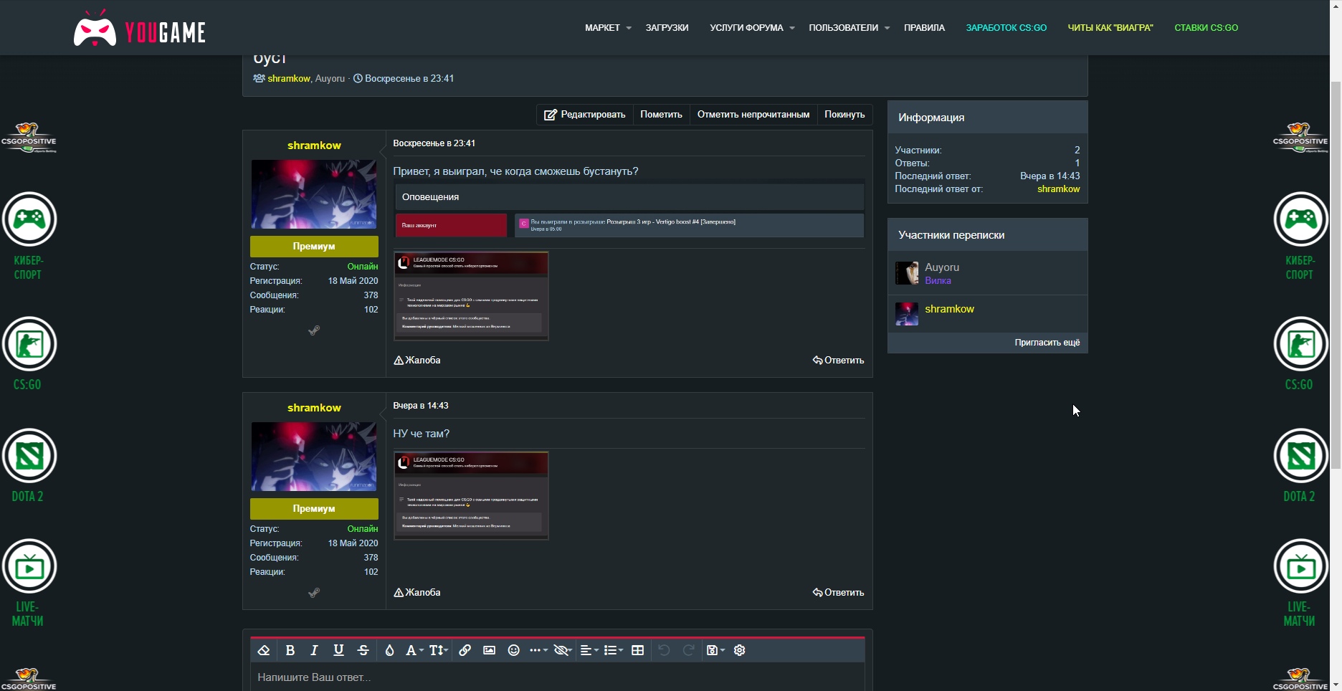
Task: Click into the reply text field
Action: [556, 677]
